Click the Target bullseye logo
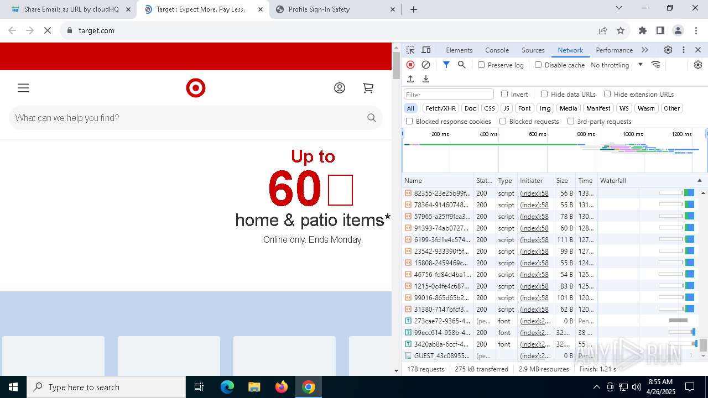This screenshot has width=708, height=398. [x=196, y=88]
